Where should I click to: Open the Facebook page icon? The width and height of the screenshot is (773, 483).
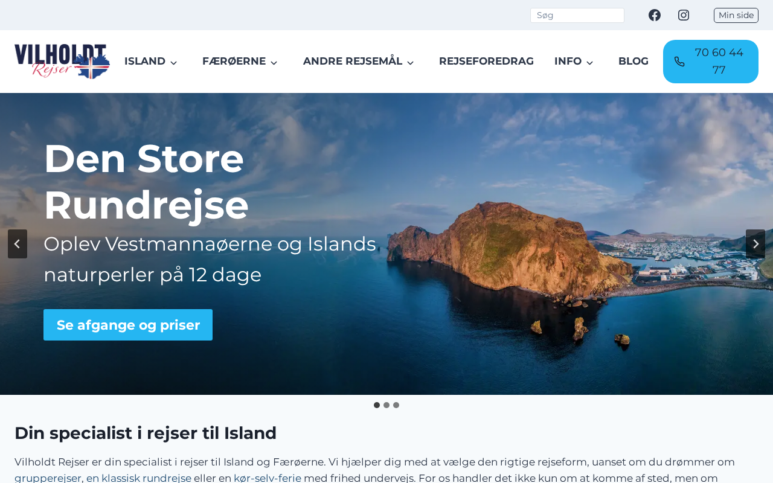point(655,15)
